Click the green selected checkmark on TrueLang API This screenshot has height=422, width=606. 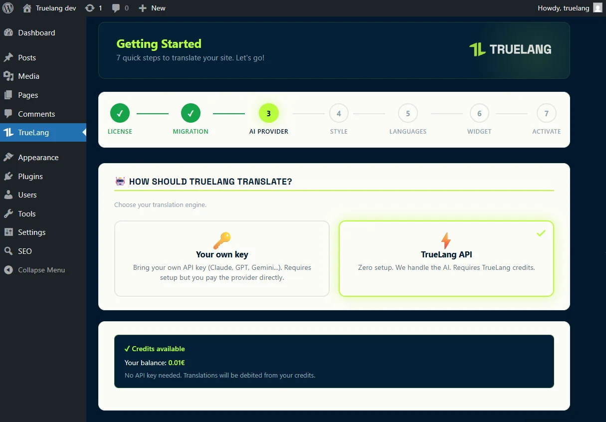(x=541, y=233)
